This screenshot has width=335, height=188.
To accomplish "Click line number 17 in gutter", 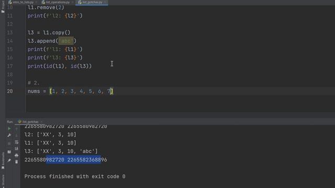I will coord(10,66).
